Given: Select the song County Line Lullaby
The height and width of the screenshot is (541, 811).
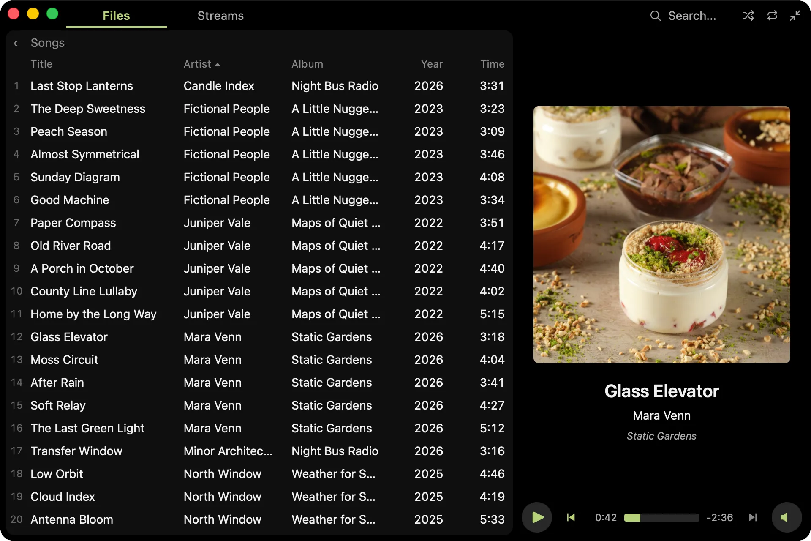Looking at the screenshot, I should [x=259, y=292].
